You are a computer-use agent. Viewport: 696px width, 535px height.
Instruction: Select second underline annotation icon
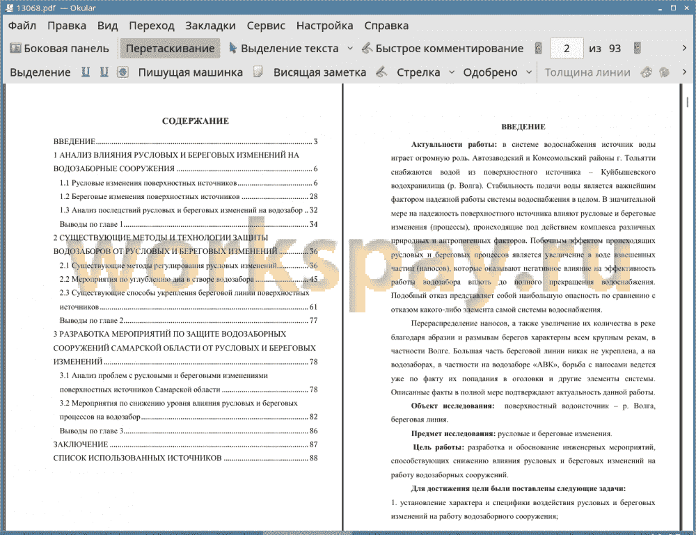104,72
